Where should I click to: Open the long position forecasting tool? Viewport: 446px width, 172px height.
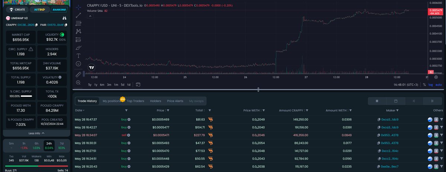78,40
